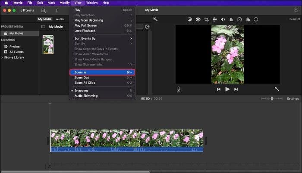This screenshot has height=173, width=302.
Task: Open the speed adjustment tool
Action: pos(239,19)
